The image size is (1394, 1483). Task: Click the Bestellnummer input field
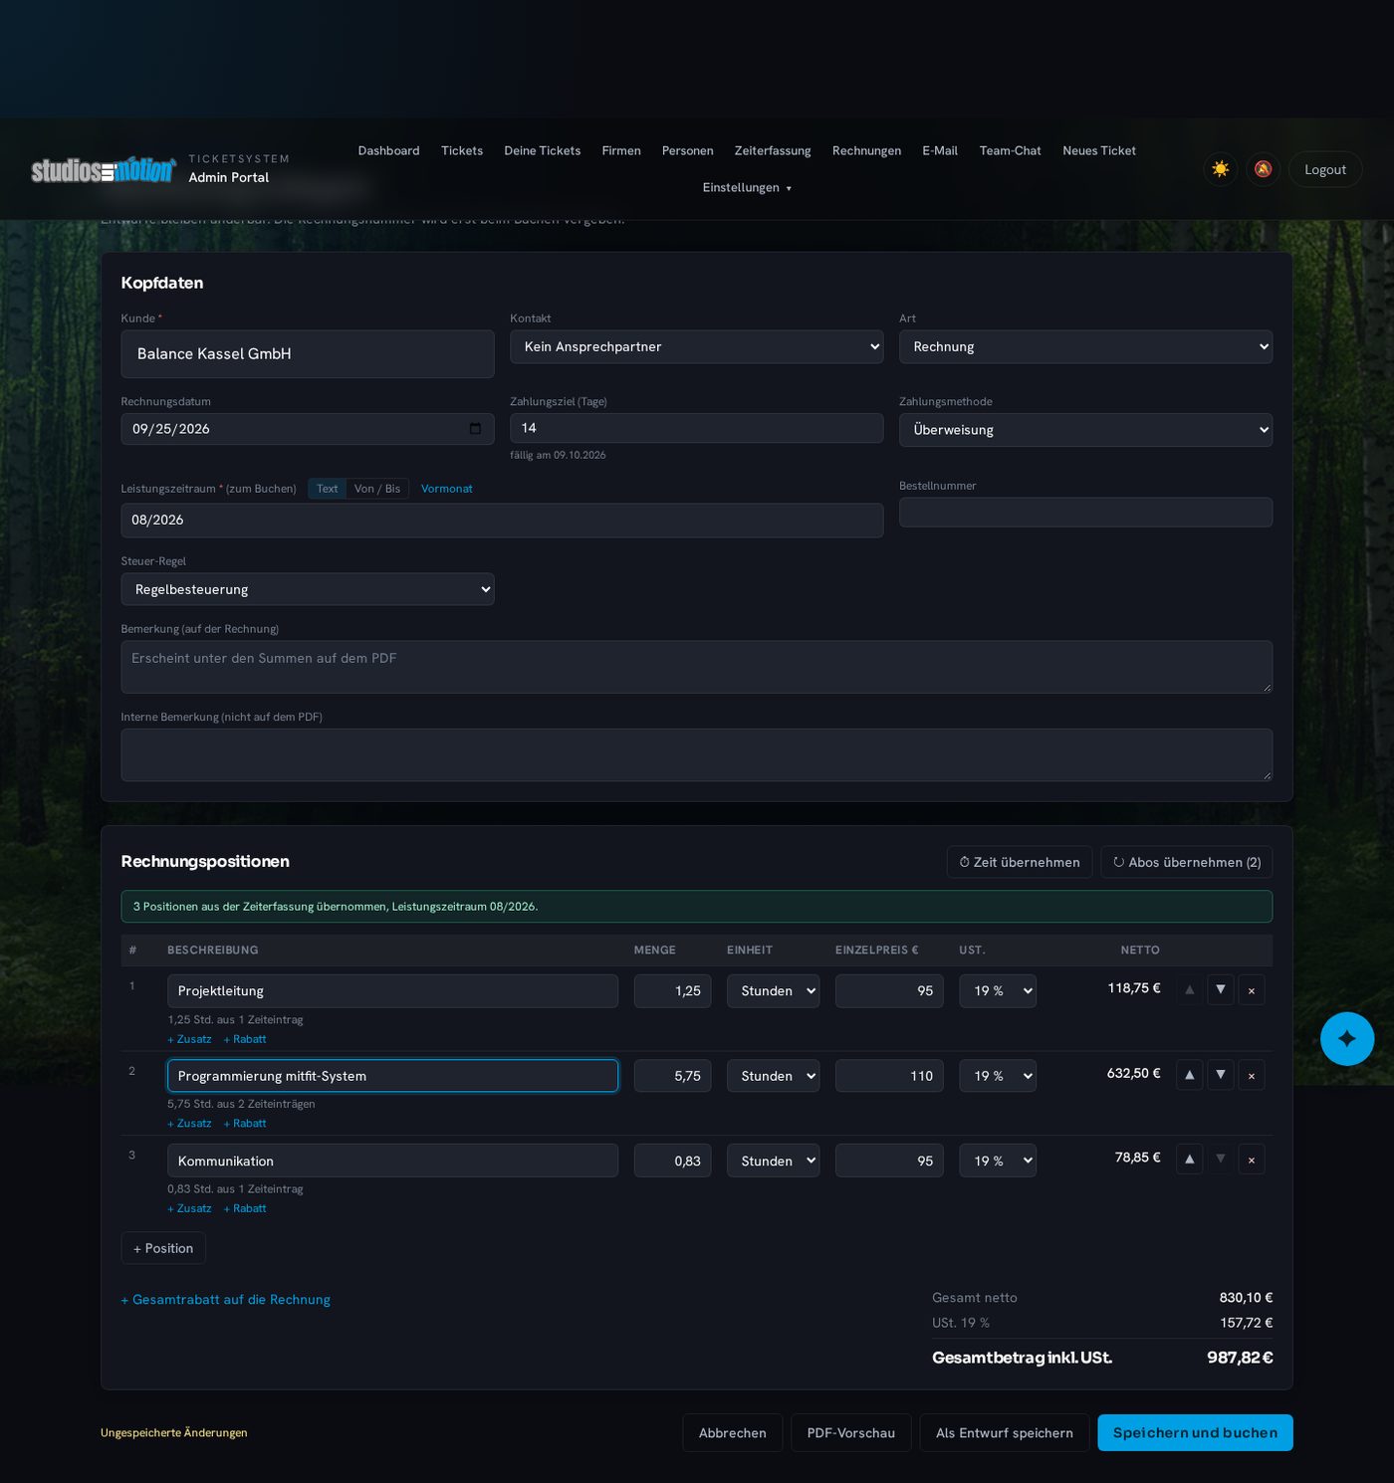coord(1085,513)
